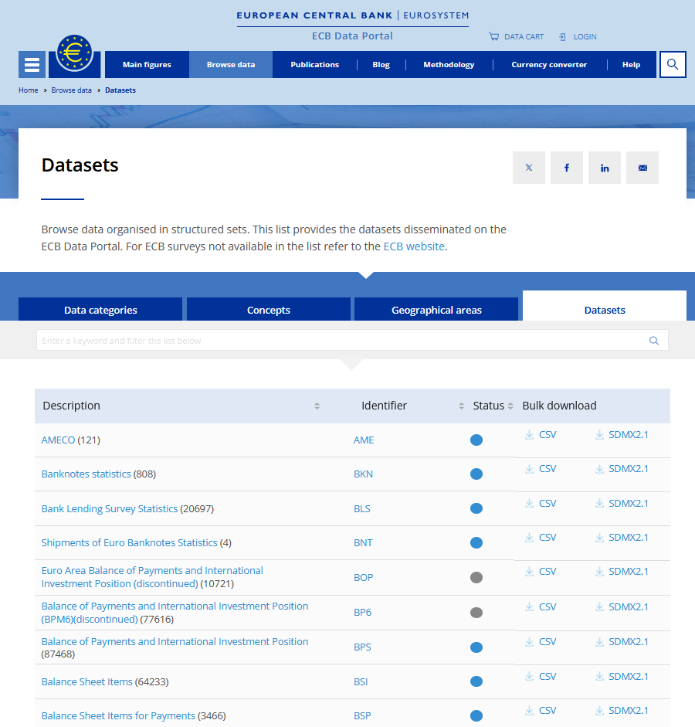
Task: Open the Methodology menu
Action: [x=449, y=64]
